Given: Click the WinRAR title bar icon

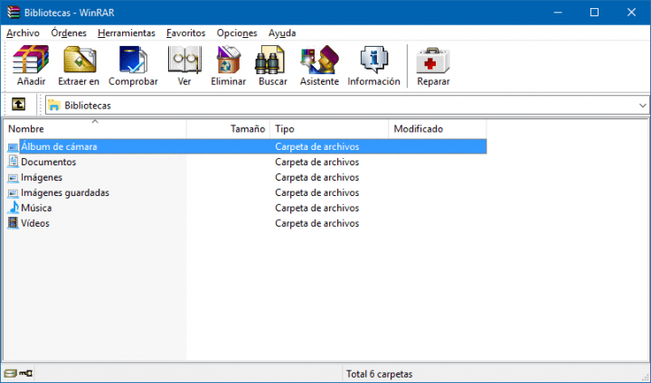Looking at the screenshot, I should coord(14,12).
